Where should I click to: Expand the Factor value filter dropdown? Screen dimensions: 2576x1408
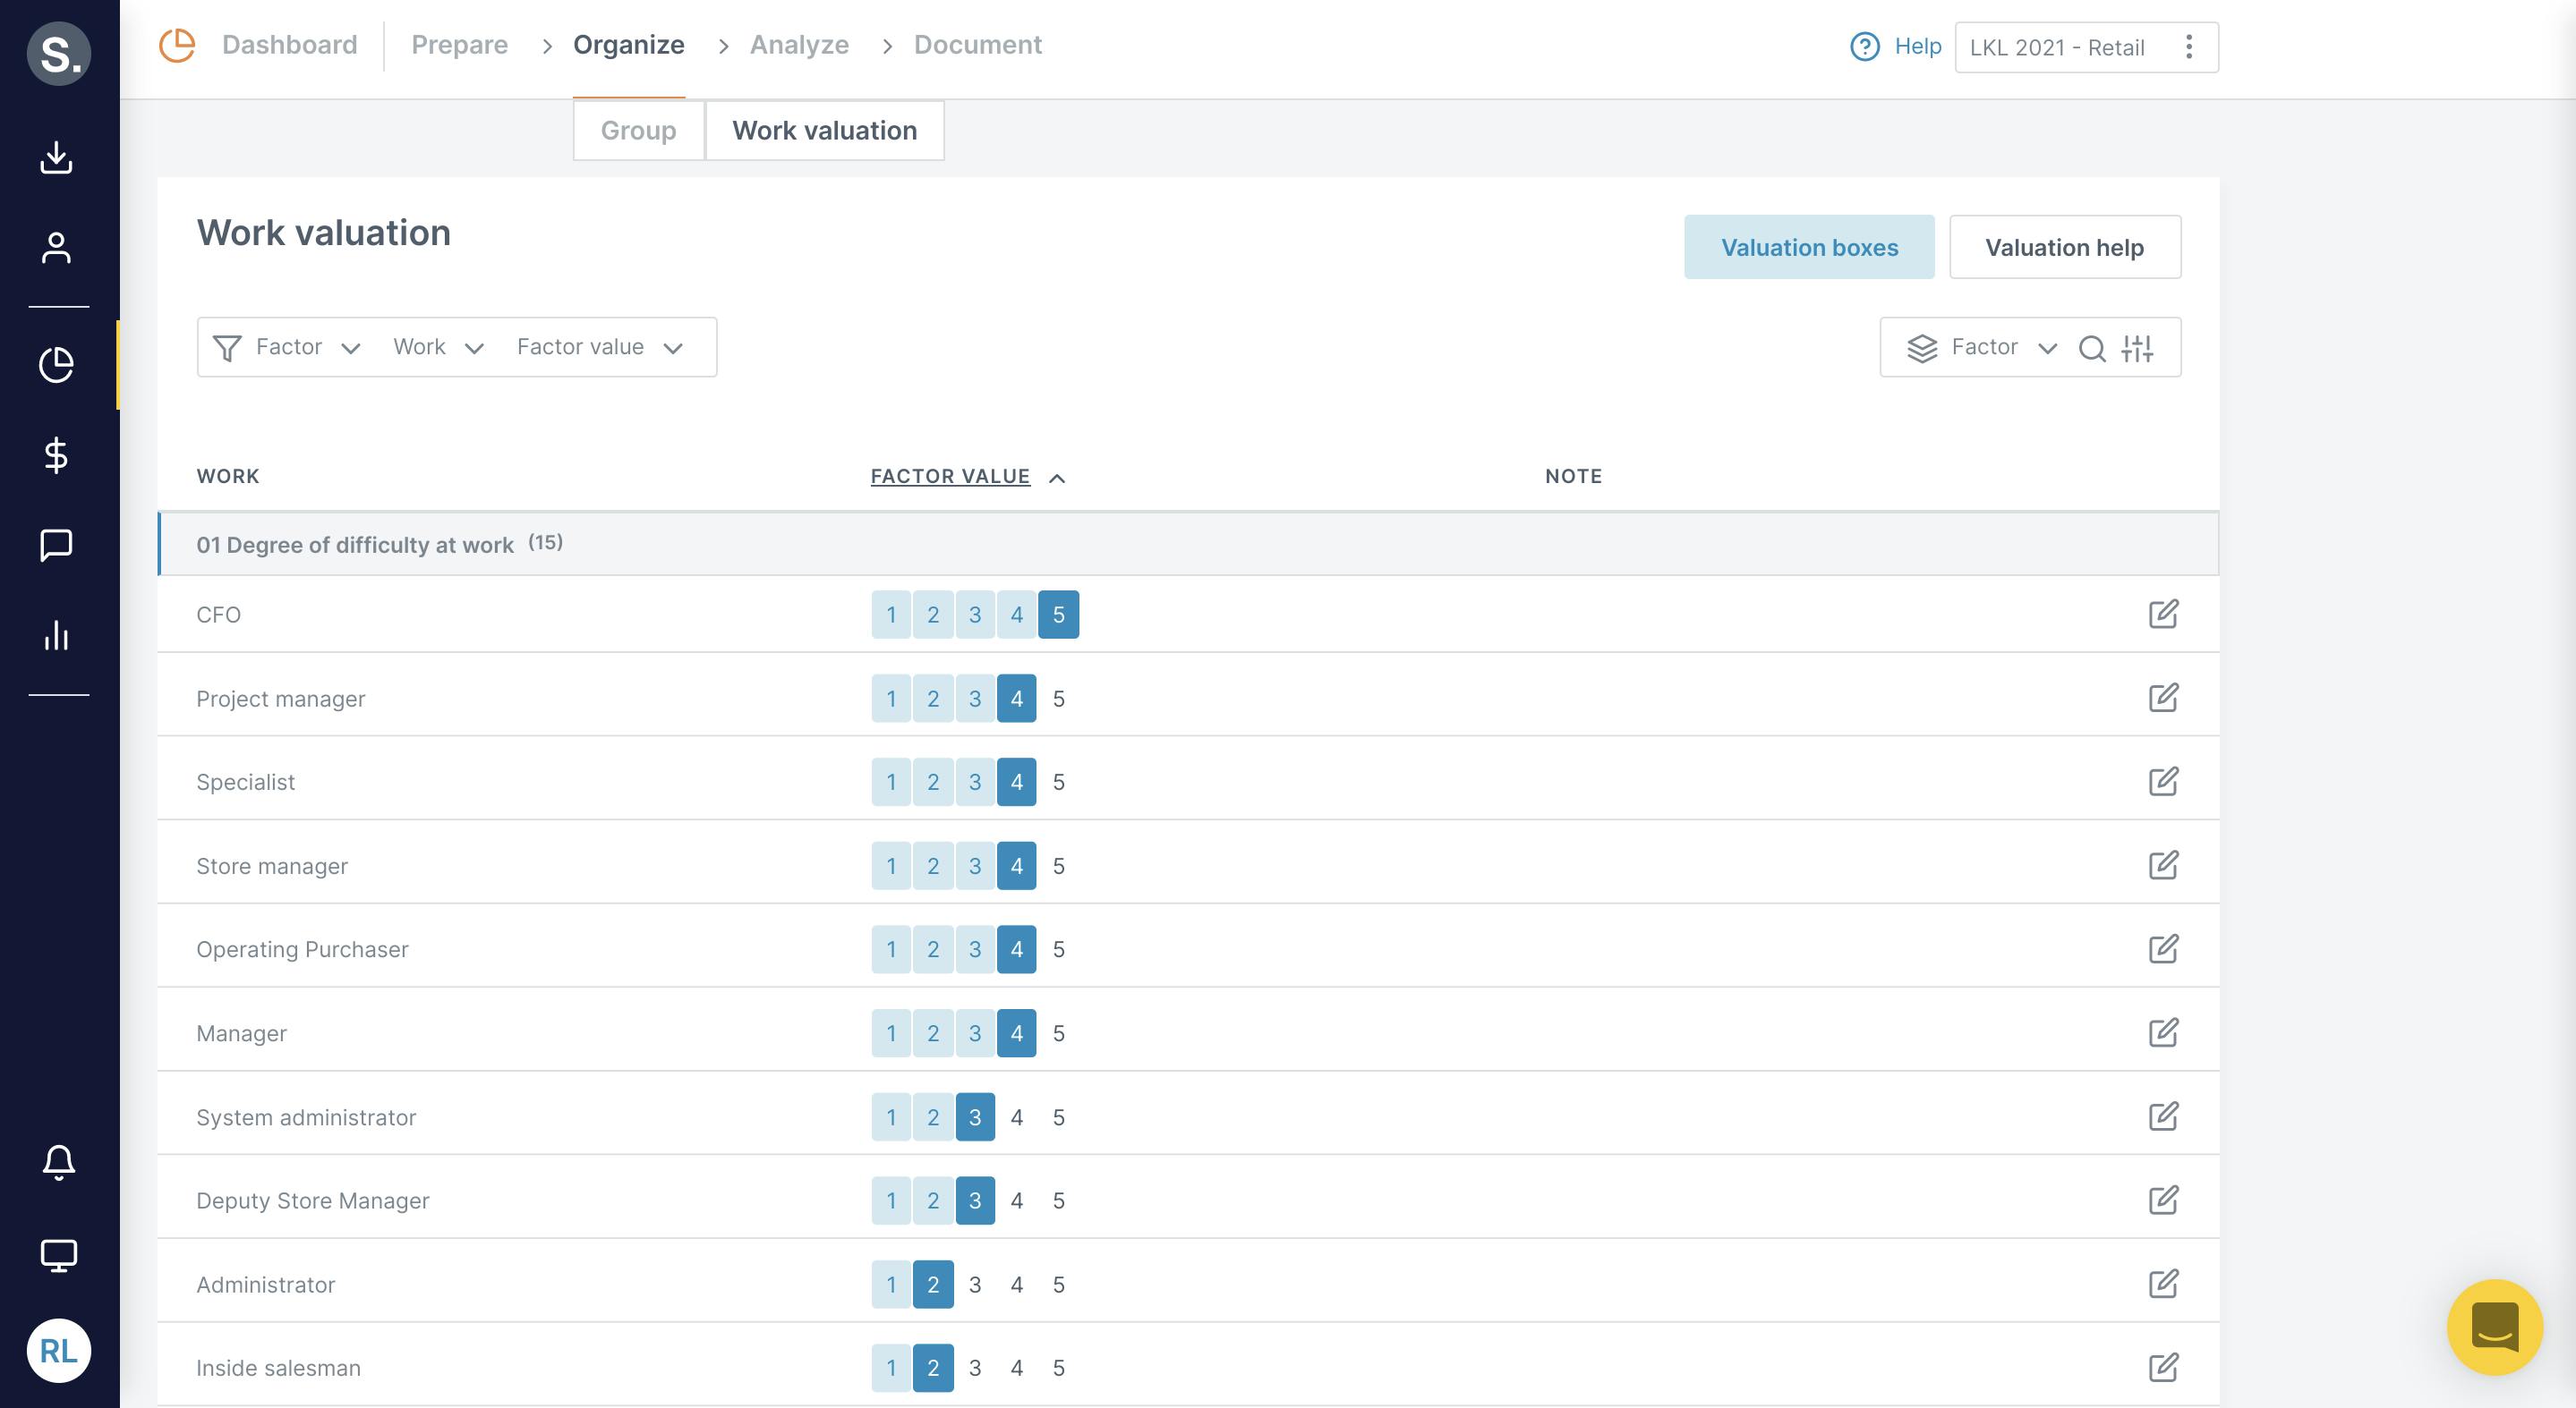pos(598,347)
